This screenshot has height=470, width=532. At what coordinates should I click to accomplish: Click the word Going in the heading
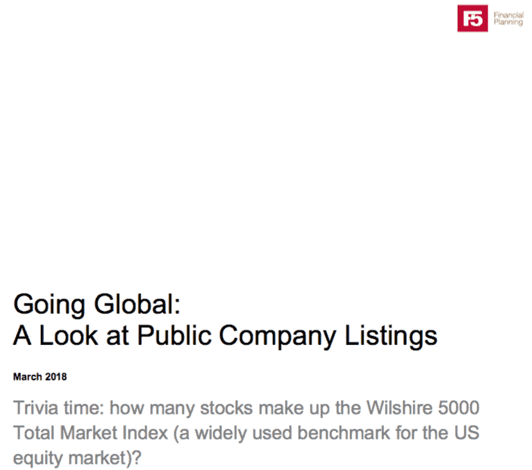pyautogui.click(x=49, y=305)
